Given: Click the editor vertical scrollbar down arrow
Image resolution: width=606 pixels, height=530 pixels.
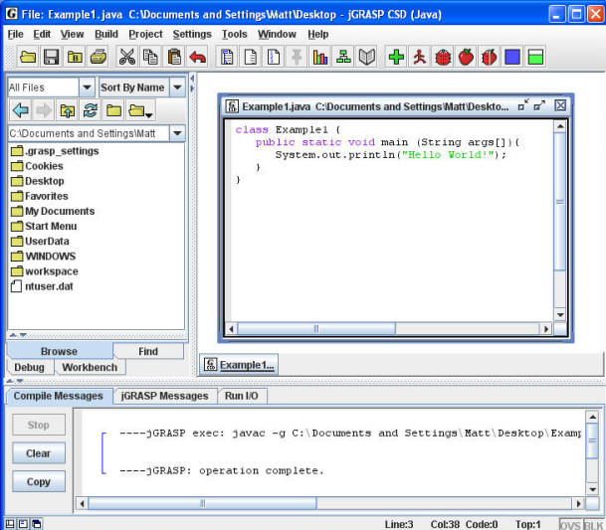Looking at the screenshot, I should click(560, 315).
